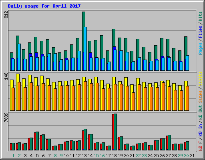The height and width of the screenshot is (160, 205).
Task: Click the red kB F bar on day 18
Action: pyautogui.click(x=113, y=132)
